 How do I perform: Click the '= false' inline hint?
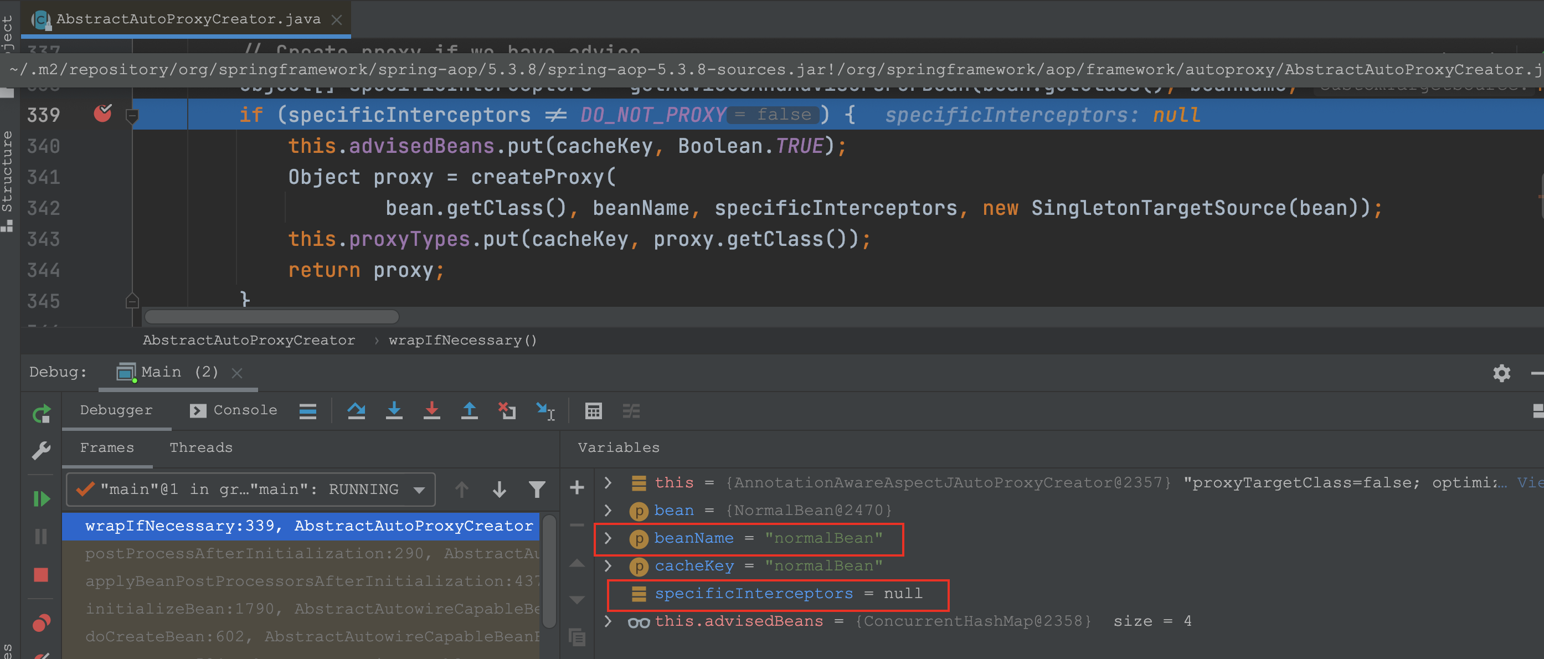[773, 115]
